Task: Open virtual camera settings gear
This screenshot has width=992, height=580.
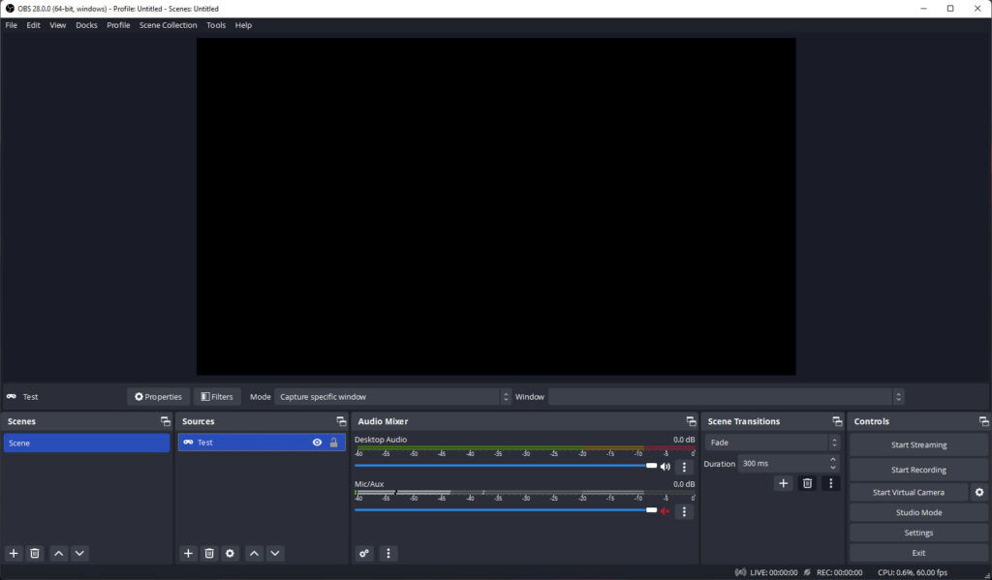Action: [x=979, y=492]
